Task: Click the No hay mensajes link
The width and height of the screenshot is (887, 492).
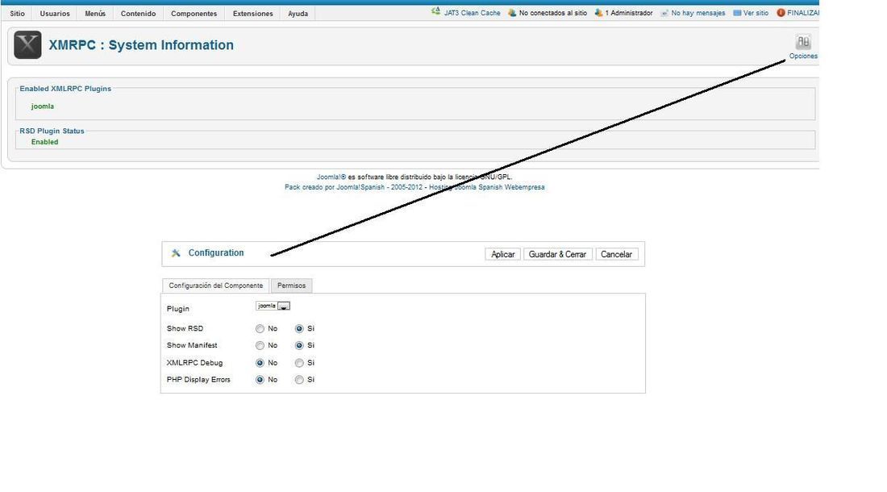Action: click(x=698, y=13)
